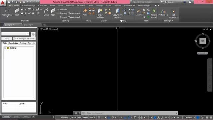The height and width of the screenshot is (120, 213).
Task: Click the N compass direction on ViewCube
Action: 203,34
